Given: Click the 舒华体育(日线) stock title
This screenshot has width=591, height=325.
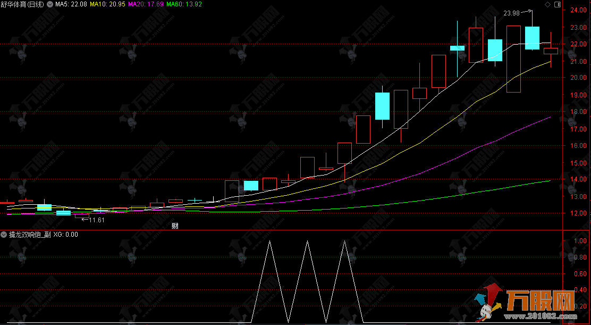Looking at the screenshot, I should click(23, 4).
